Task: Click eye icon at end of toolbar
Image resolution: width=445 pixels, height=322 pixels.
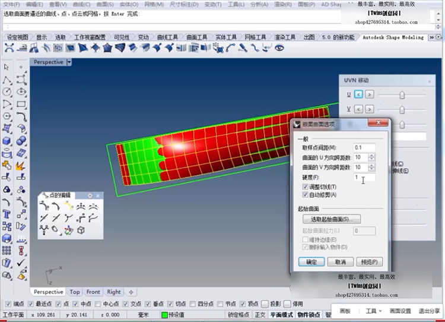Action: click(279, 48)
